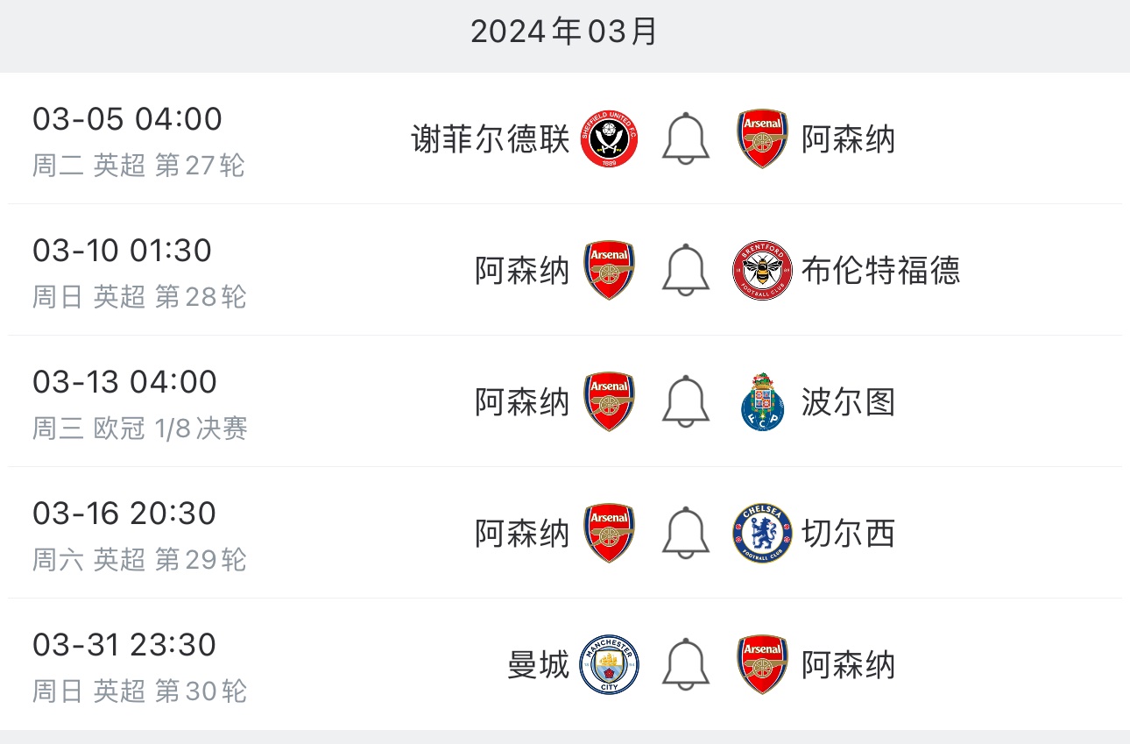The width and height of the screenshot is (1130, 744).
Task: Enable reminder bell for Porto match
Action: click(686, 401)
